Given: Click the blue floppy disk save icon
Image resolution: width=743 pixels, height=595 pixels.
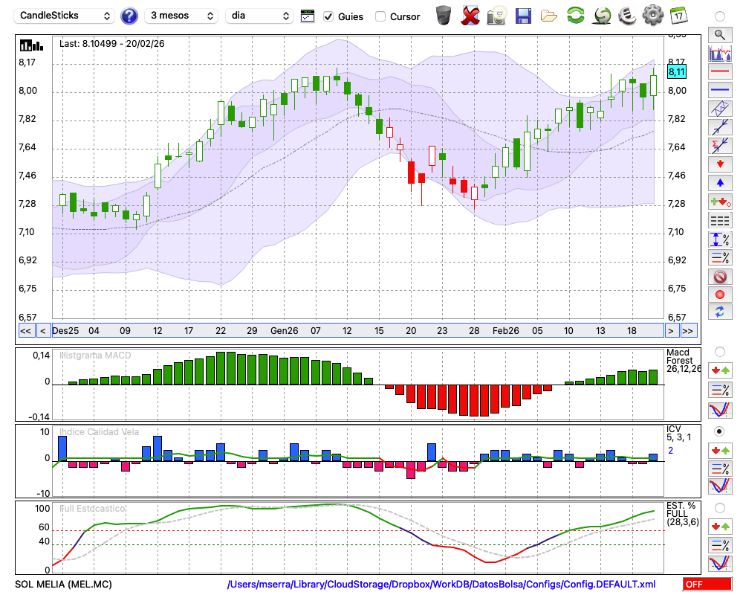Looking at the screenshot, I should (x=523, y=16).
